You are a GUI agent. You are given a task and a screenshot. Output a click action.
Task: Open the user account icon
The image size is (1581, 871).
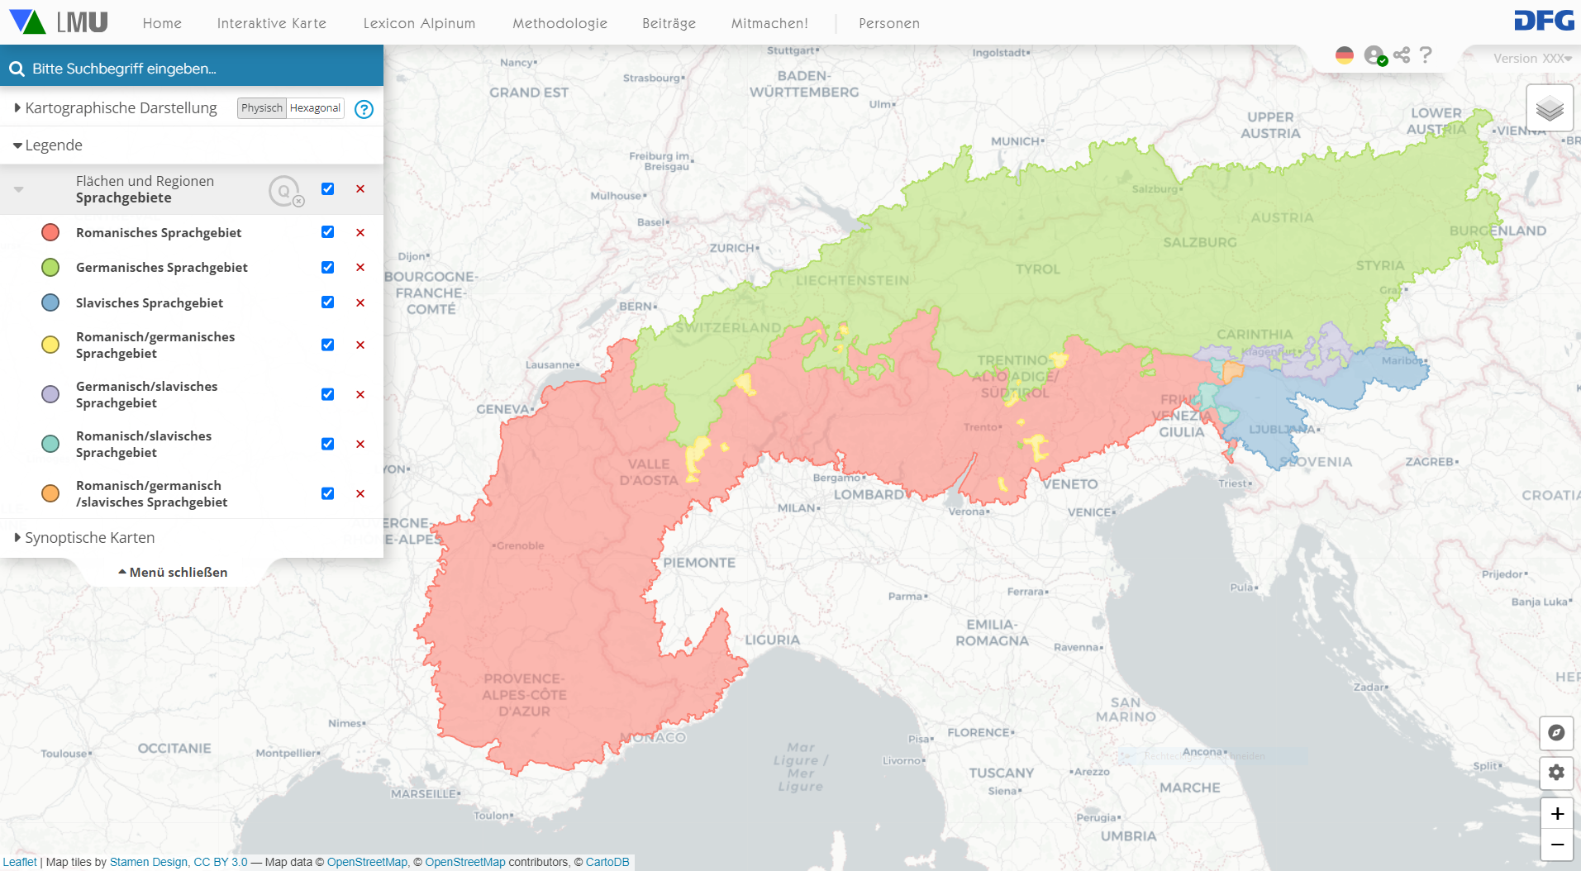pyautogui.click(x=1374, y=55)
